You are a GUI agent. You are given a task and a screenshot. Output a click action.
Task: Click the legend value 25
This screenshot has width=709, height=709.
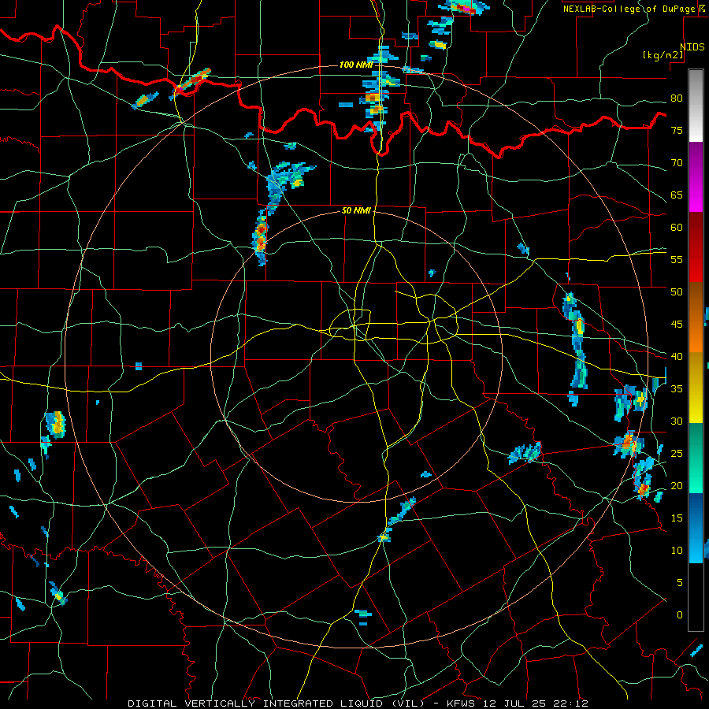pyautogui.click(x=677, y=454)
